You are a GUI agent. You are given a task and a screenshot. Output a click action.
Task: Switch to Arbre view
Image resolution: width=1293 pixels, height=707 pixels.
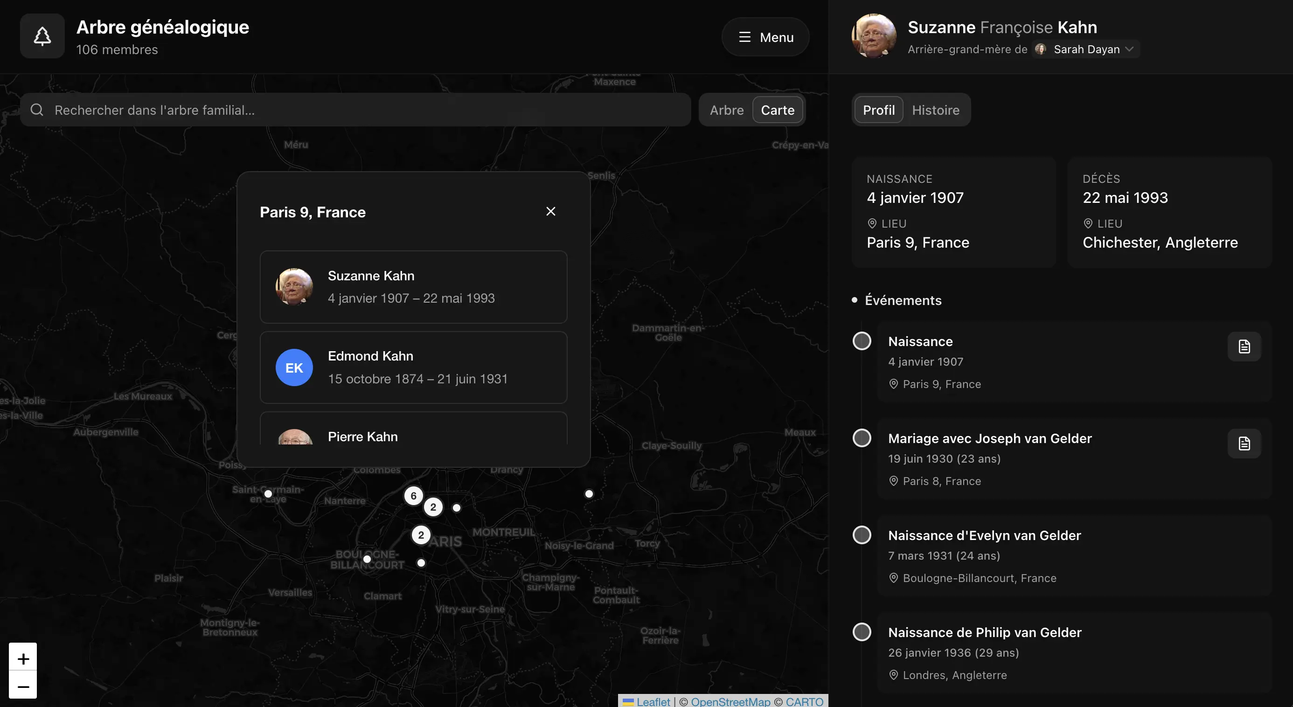726,110
